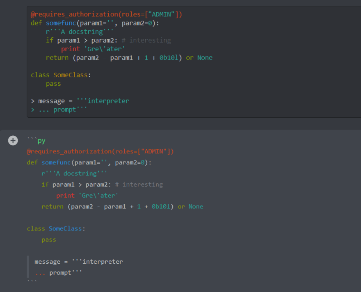Screen dimensions: 361x292
Task: Click 'class SomeClass:' in message input
Action: (56, 228)
